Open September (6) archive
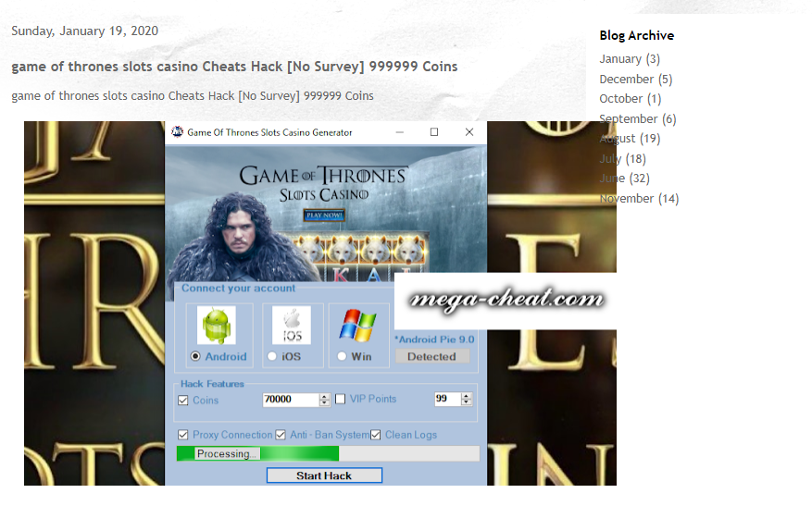This screenshot has width=812, height=518. (638, 119)
